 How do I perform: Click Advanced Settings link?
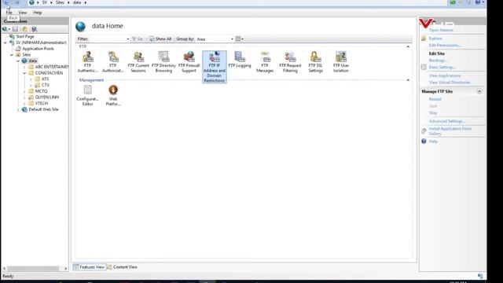click(x=447, y=121)
